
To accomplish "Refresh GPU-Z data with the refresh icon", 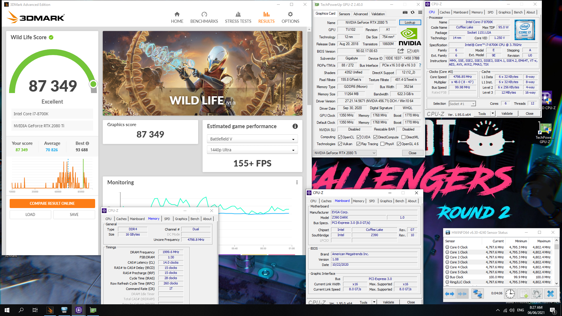I will 412,12.
